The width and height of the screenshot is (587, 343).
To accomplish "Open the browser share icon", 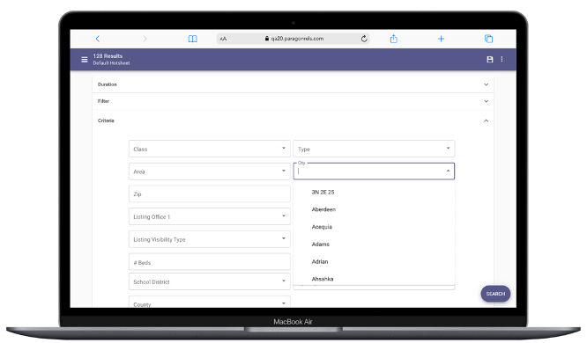I will click(x=393, y=39).
